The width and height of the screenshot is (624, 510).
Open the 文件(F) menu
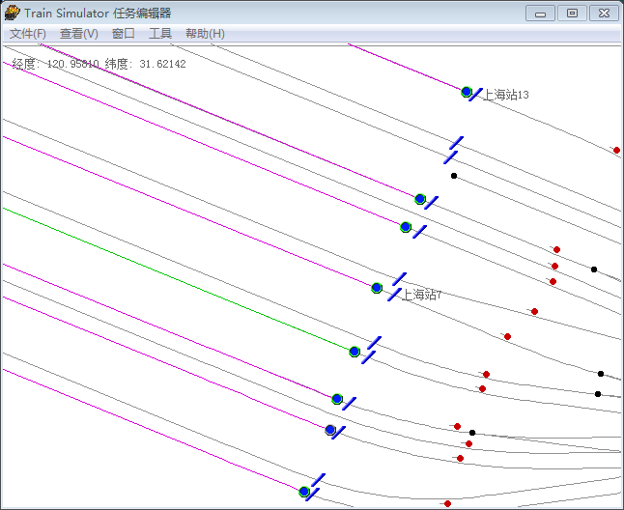[27, 34]
